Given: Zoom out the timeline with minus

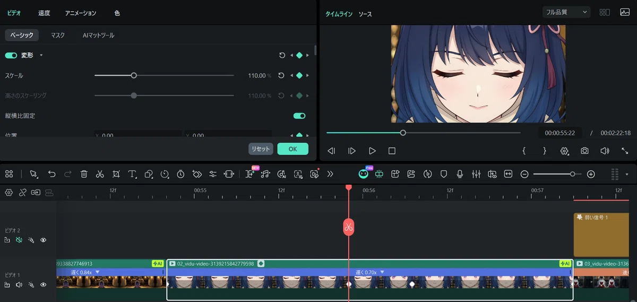Looking at the screenshot, I should pos(524,174).
